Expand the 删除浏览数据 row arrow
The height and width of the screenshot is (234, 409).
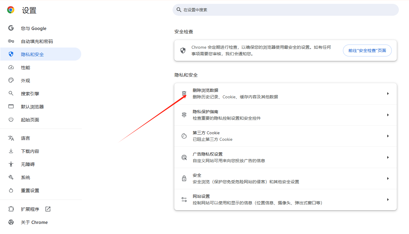(x=388, y=94)
